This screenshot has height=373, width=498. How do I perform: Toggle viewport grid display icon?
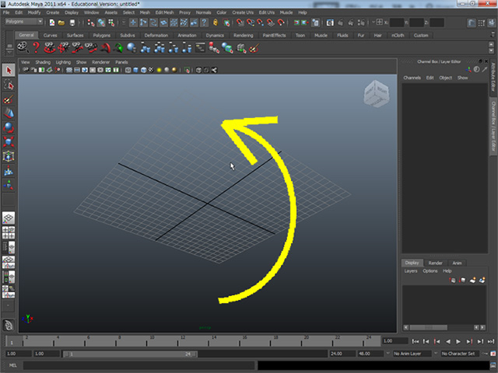click(69, 70)
